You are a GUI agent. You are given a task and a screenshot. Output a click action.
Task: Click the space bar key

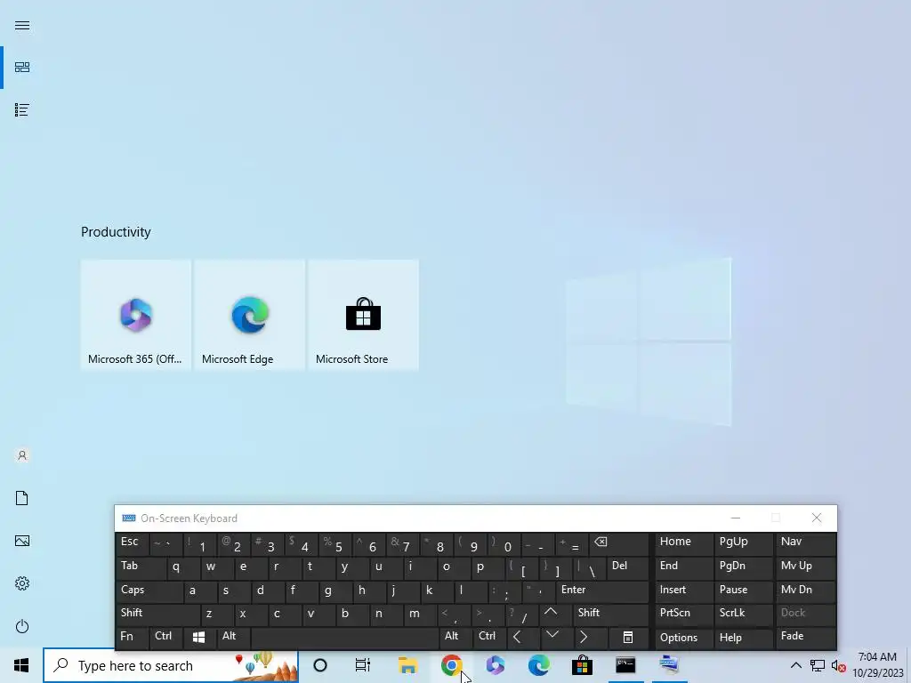point(345,638)
